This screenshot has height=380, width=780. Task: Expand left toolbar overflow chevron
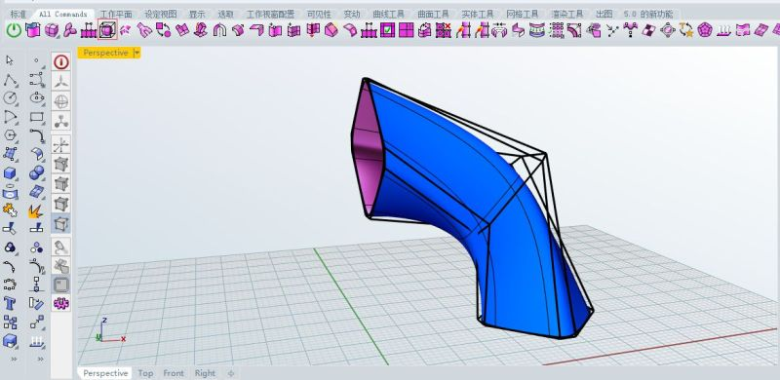pos(14,359)
